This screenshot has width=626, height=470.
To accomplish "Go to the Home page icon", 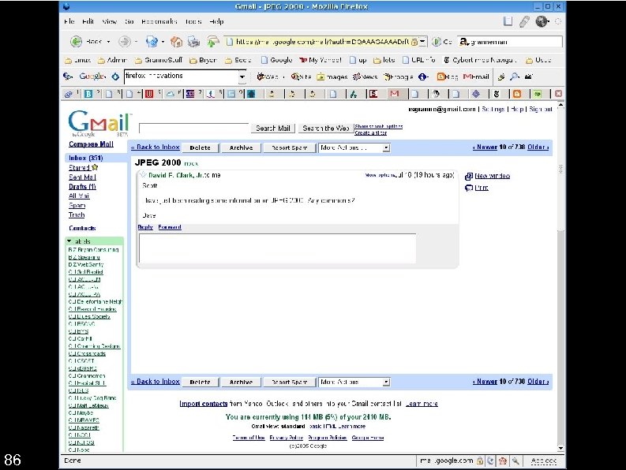I will [x=176, y=41].
